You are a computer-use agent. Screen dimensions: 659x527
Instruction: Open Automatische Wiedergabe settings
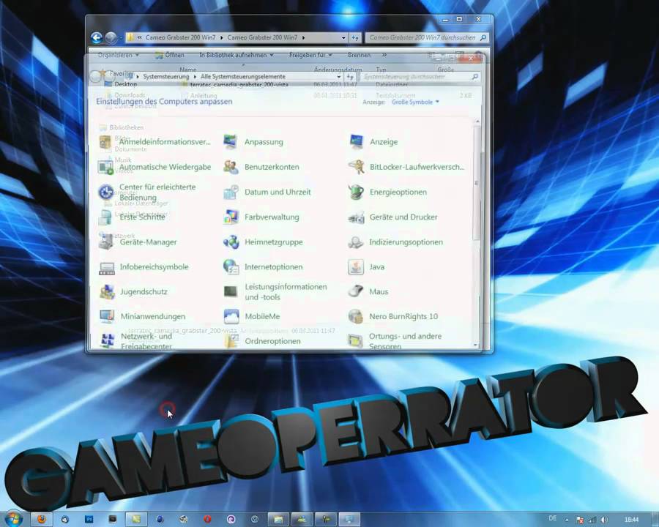(154, 168)
